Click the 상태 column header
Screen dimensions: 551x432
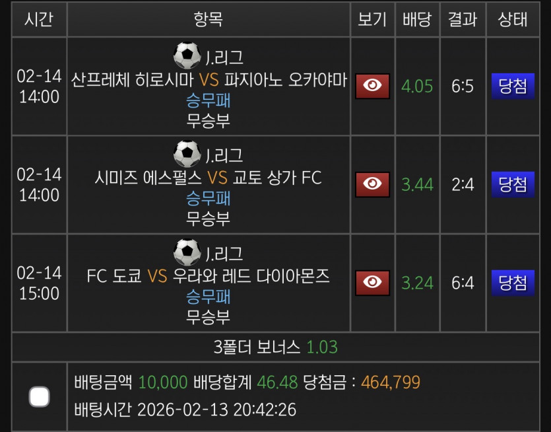513,19
